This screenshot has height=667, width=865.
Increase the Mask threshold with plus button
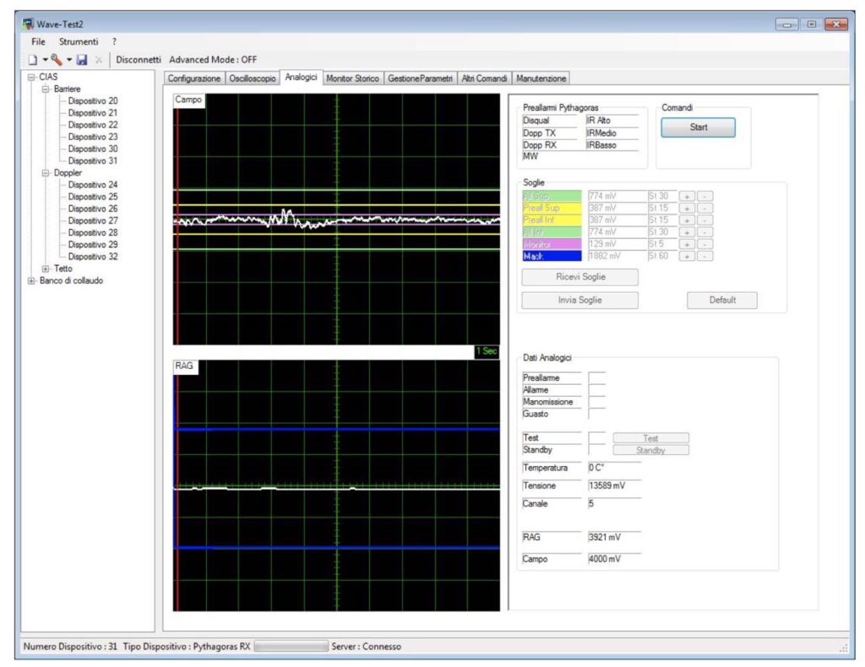pyautogui.click(x=687, y=256)
